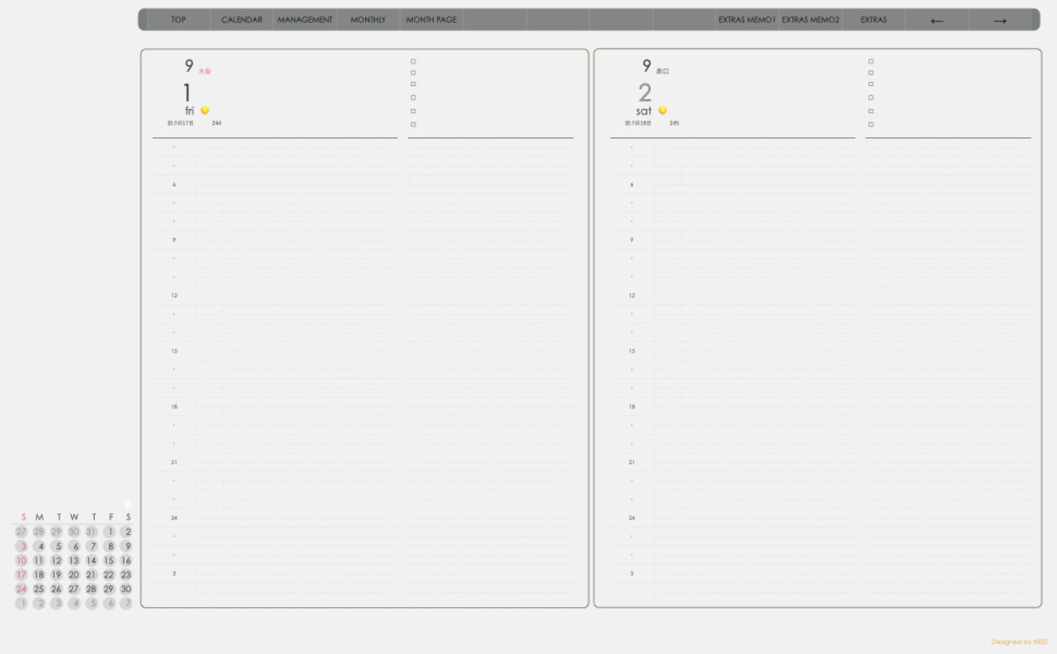Go to the MONTH PAGE tab
This screenshot has height=654, width=1057.
tap(431, 20)
